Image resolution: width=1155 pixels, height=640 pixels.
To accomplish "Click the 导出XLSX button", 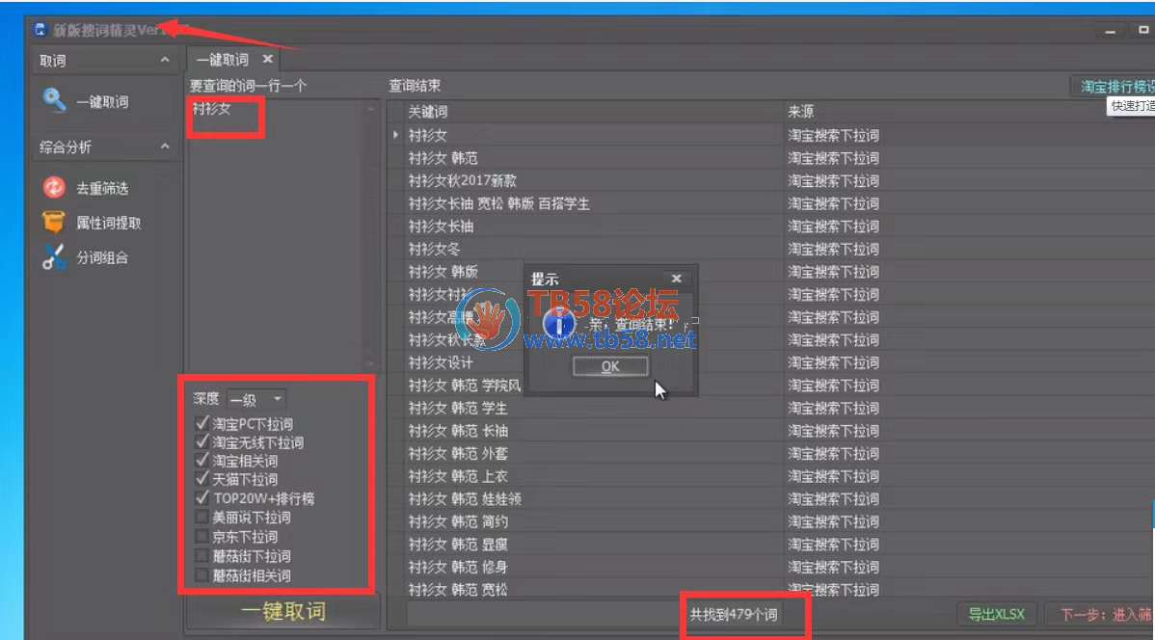I will [x=997, y=614].
